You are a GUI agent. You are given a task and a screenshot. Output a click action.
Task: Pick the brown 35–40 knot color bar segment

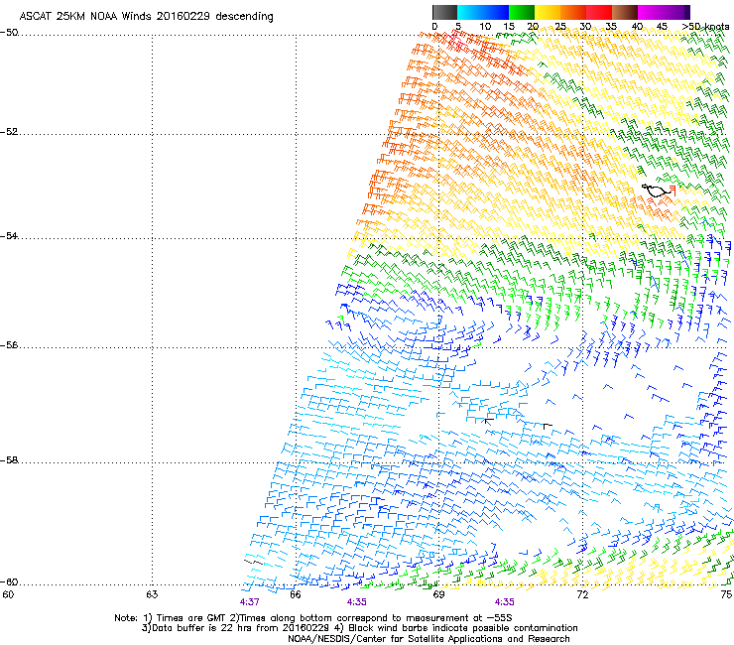coord(625,12)
